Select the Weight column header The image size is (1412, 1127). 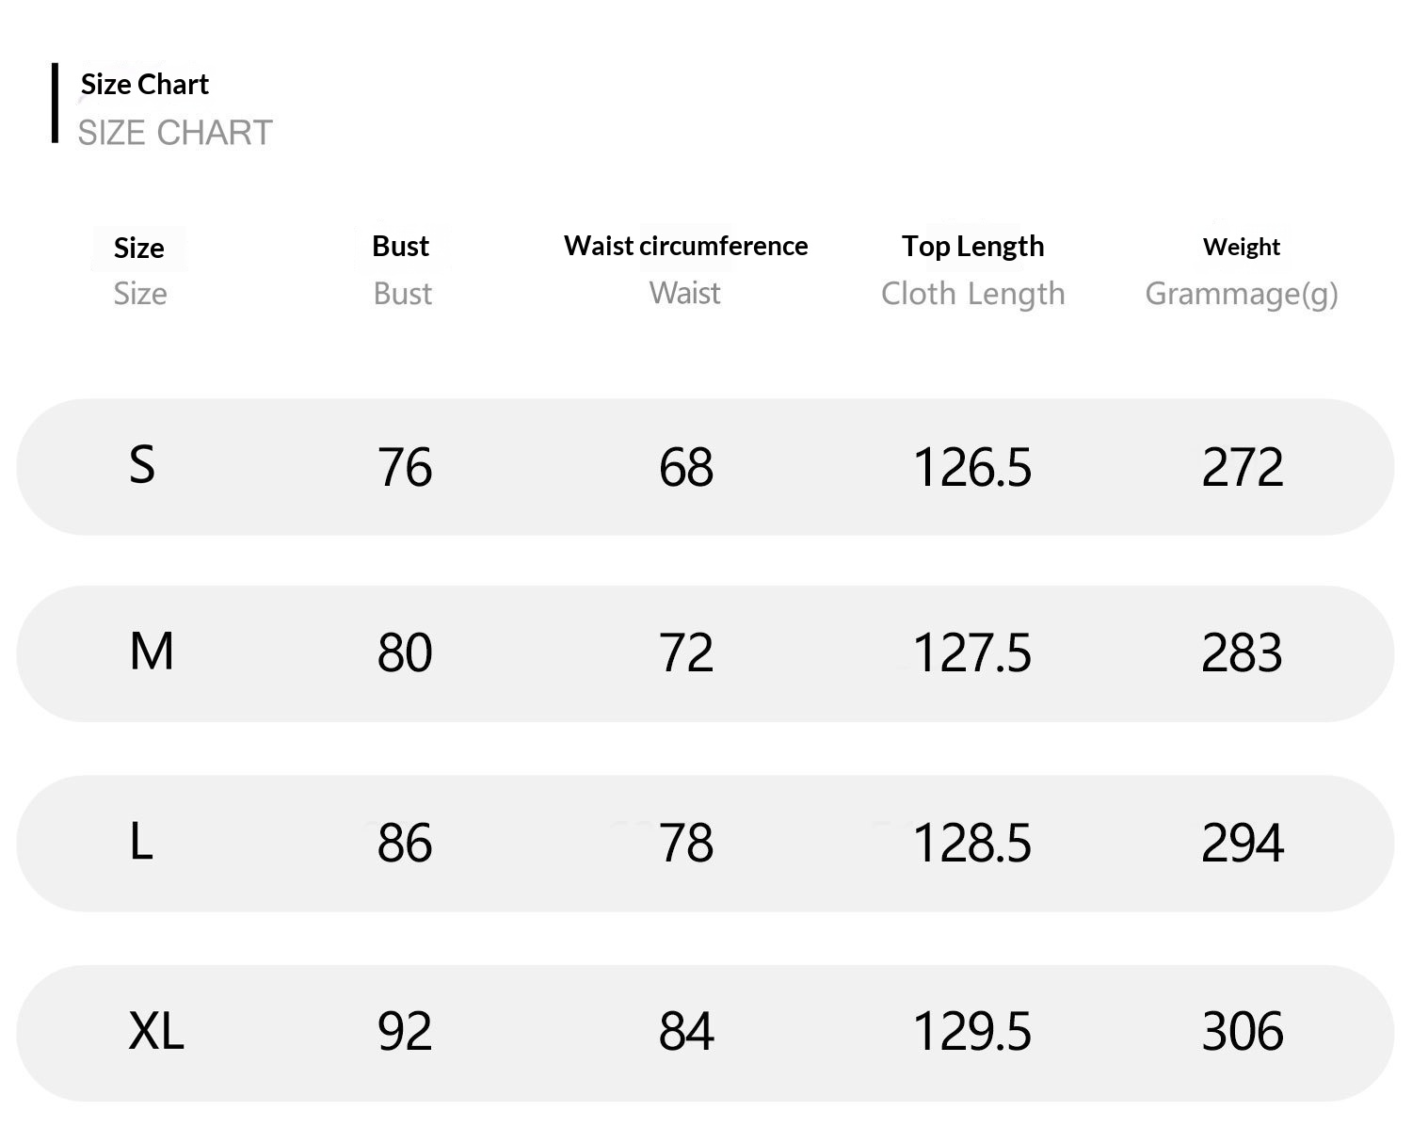[x=1241, y=247]
